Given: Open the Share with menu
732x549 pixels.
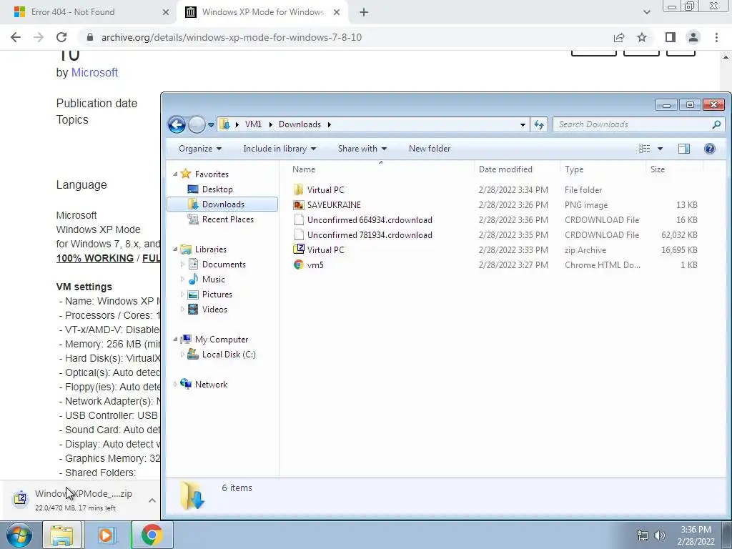Looking at the screenshot, I should pos(362,149).
